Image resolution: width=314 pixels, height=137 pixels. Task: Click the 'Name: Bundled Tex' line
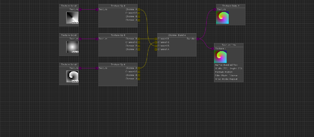click(226, 65)
